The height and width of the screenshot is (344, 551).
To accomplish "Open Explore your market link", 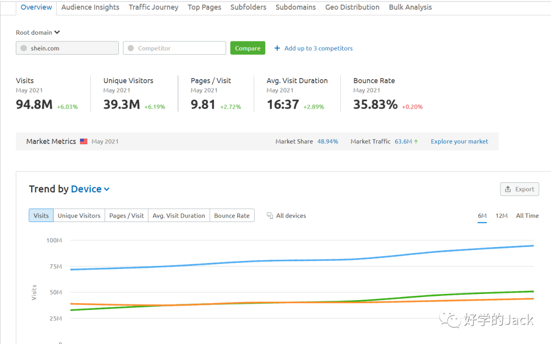I will point(459,141).
